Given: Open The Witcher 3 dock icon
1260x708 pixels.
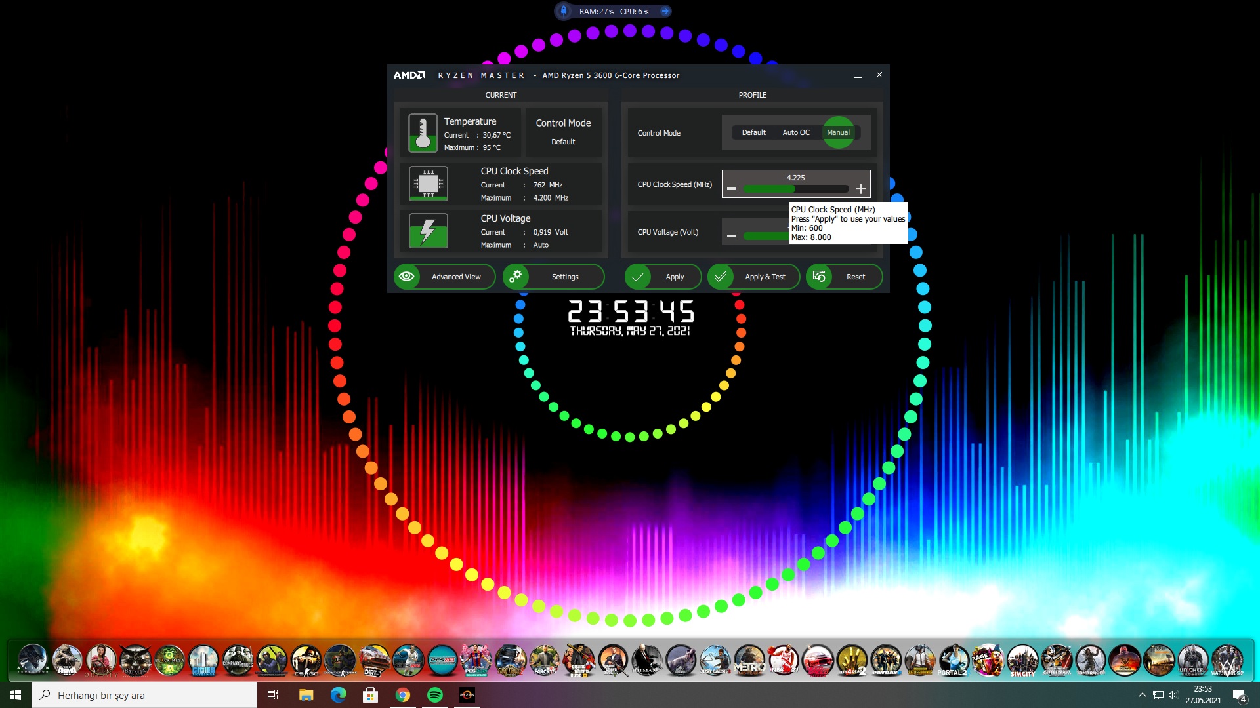Looking at the screenshot, I should [x=1193, y=659].
